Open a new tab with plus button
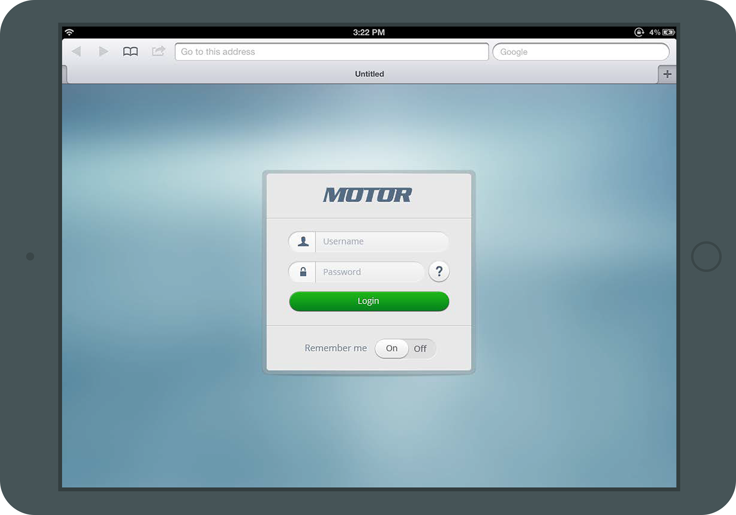736x515 pixels. [x=667, y=74]
